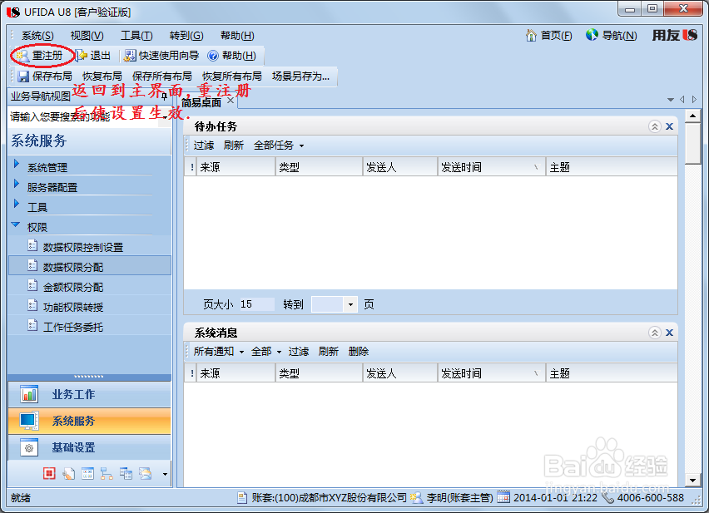The image size is (709, 513).
Task: Close the 待办任务 panel
Action: pyautogui.click(x=670, y=126)
